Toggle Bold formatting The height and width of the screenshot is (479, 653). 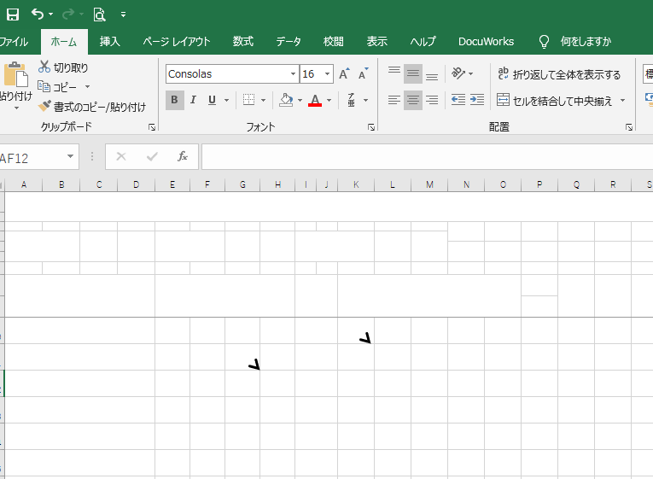(x=175, y=100)
